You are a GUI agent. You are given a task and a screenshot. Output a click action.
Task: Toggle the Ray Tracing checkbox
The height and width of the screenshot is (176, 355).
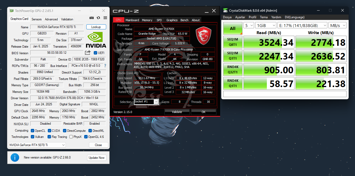(49, 137)
